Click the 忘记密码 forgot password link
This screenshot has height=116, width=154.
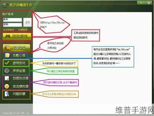(x=9, y=30)
